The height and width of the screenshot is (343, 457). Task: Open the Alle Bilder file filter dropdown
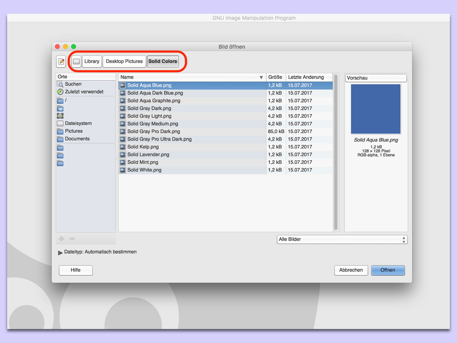pyautogui.click(x=342, y=240)
